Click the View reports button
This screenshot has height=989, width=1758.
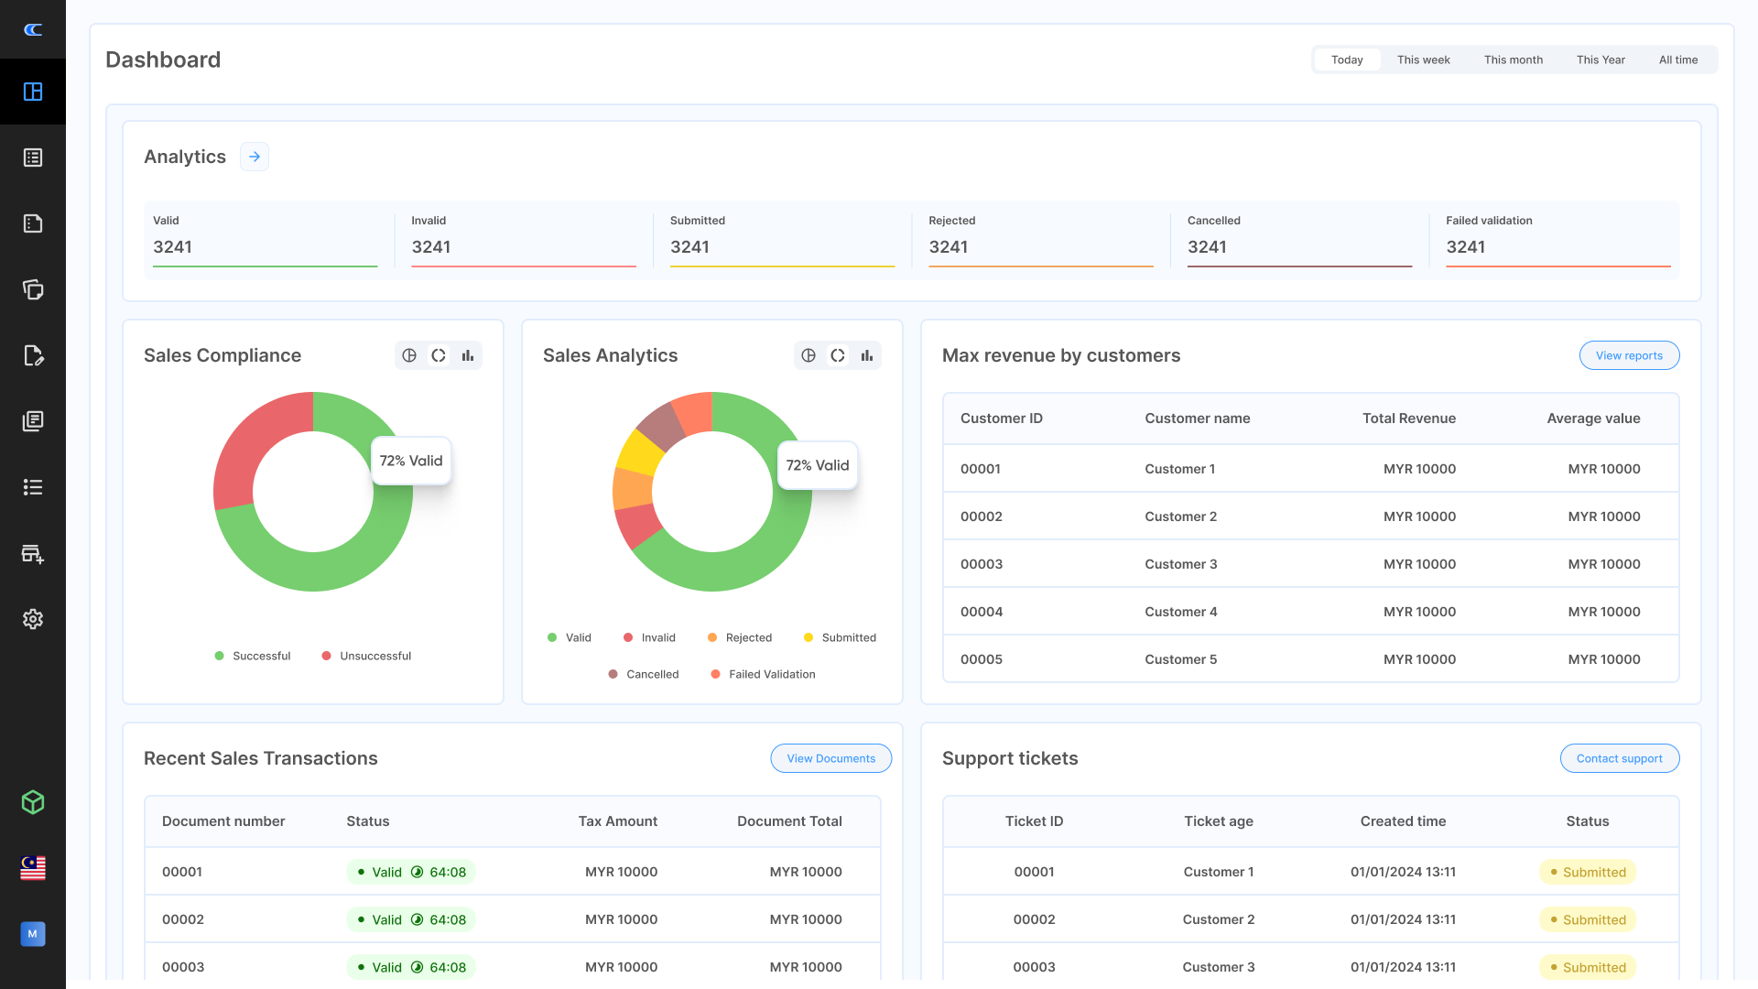1629,355
